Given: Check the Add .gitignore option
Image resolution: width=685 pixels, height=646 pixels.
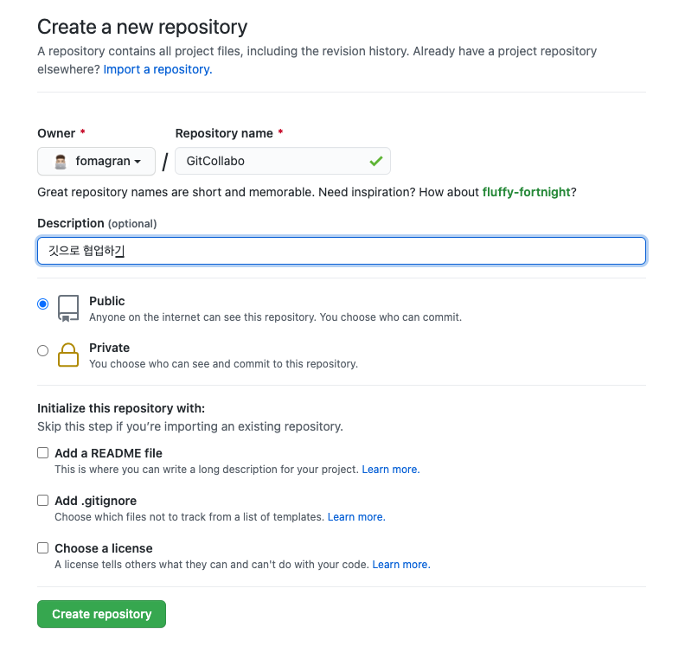Looking at the screenshot, I should click(43, 500).
